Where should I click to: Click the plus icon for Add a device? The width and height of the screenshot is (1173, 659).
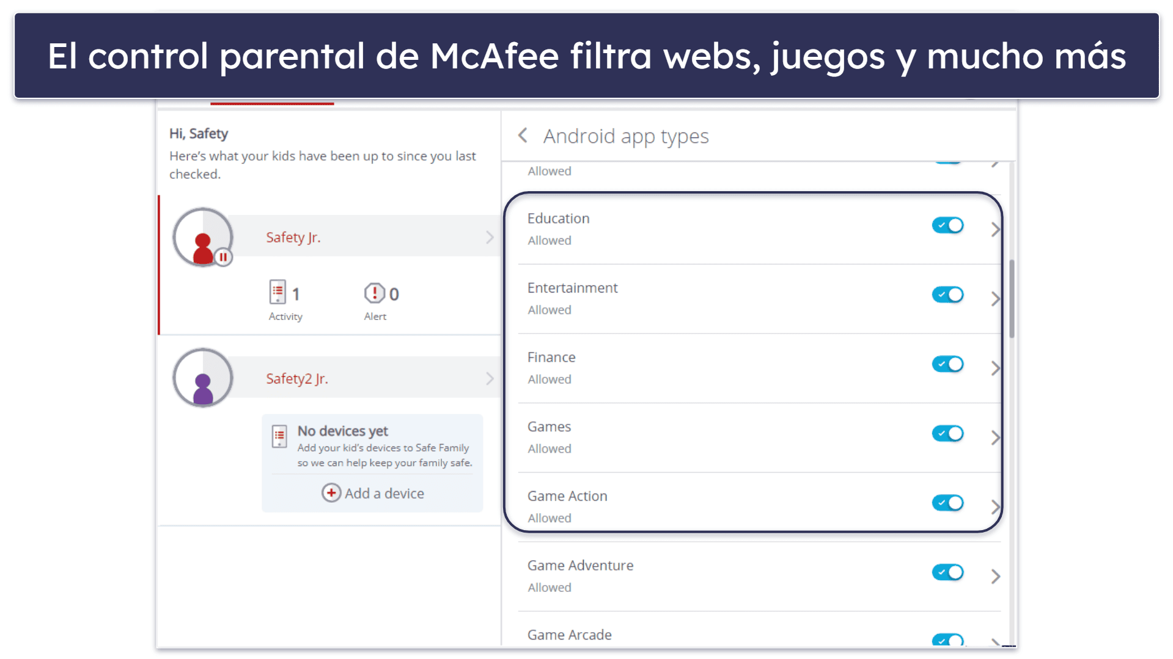331,493
